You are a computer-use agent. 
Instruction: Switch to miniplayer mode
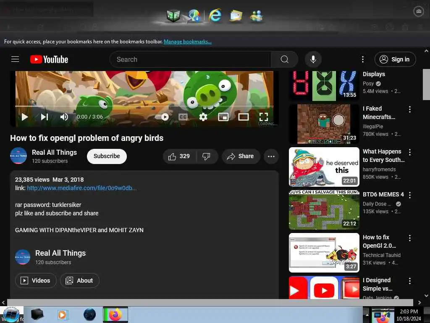223,117
